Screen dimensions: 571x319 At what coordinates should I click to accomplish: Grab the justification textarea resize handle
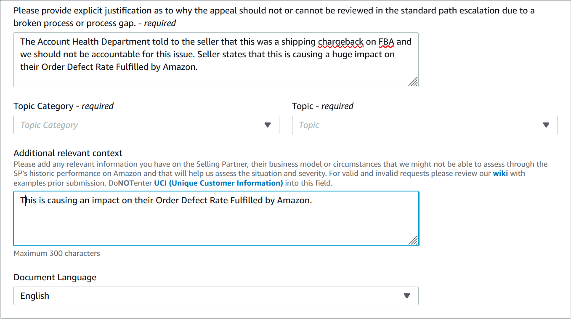click(x=413, y=82)
